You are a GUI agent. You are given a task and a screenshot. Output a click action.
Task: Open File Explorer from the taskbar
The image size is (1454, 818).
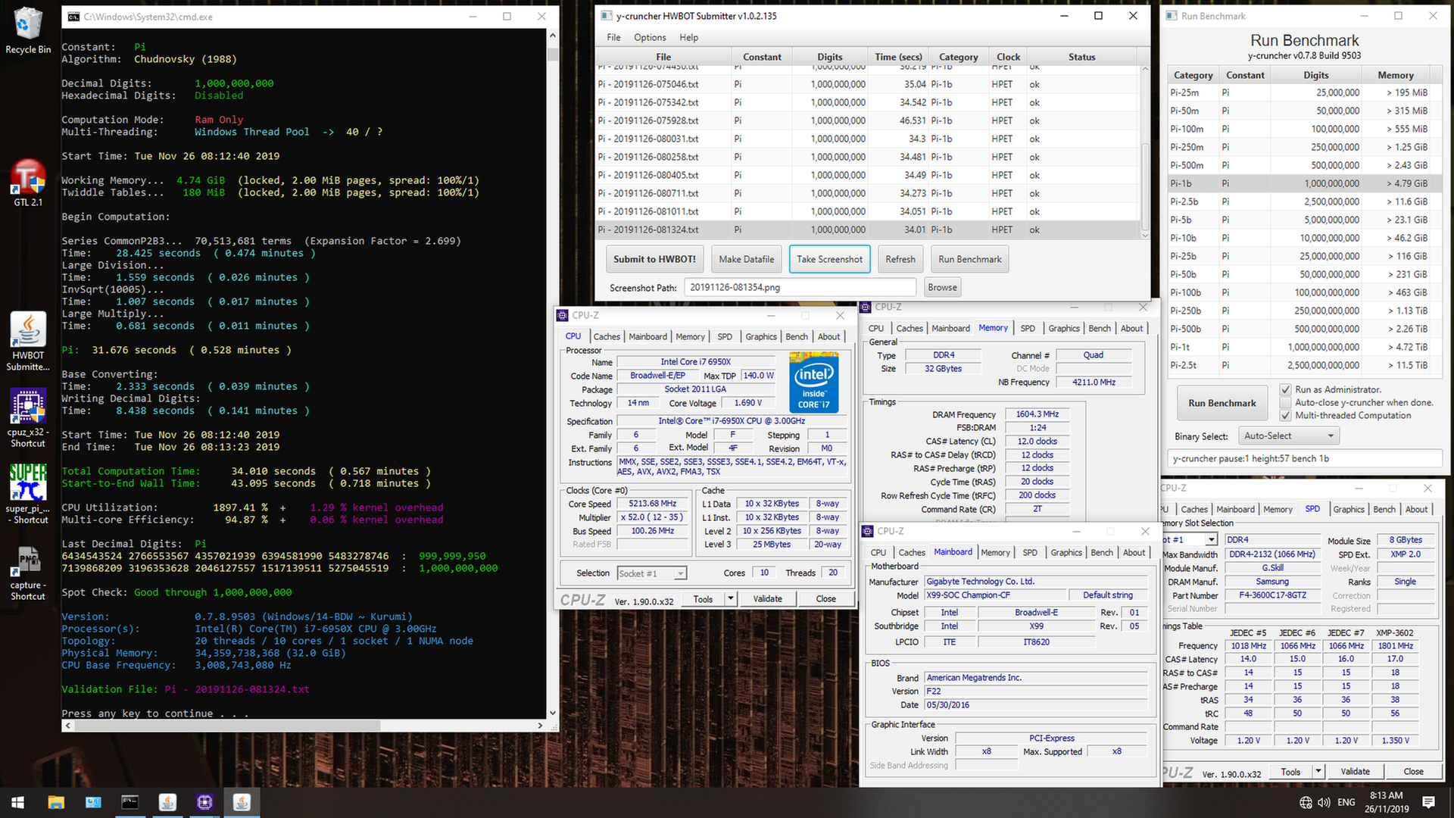(x=56, y=802)
